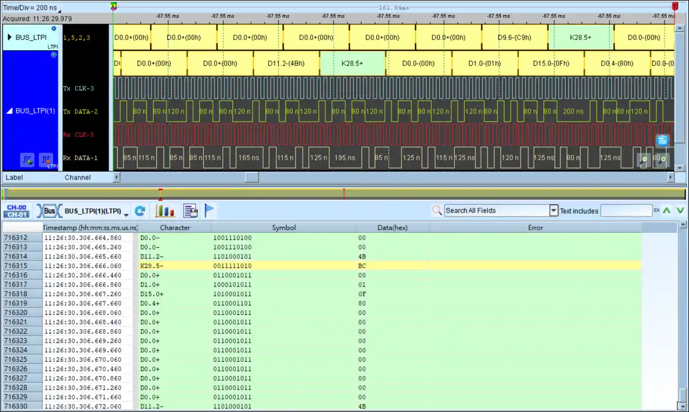Toggle the add-waveform button in BUS_LTPI(1)
Viewport: 689px width, 412px height.
(x=27, y=160)
